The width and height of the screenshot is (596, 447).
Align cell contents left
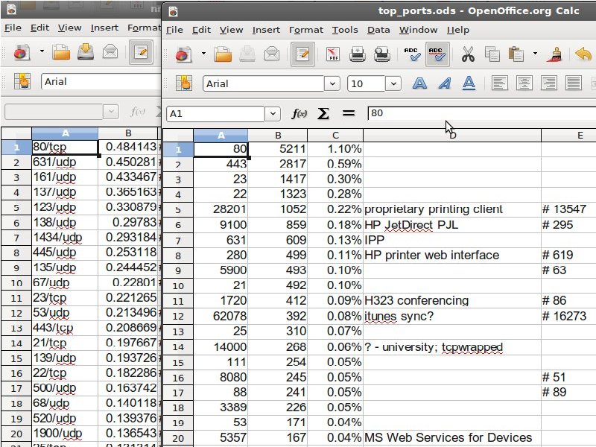tap(499, 83)
